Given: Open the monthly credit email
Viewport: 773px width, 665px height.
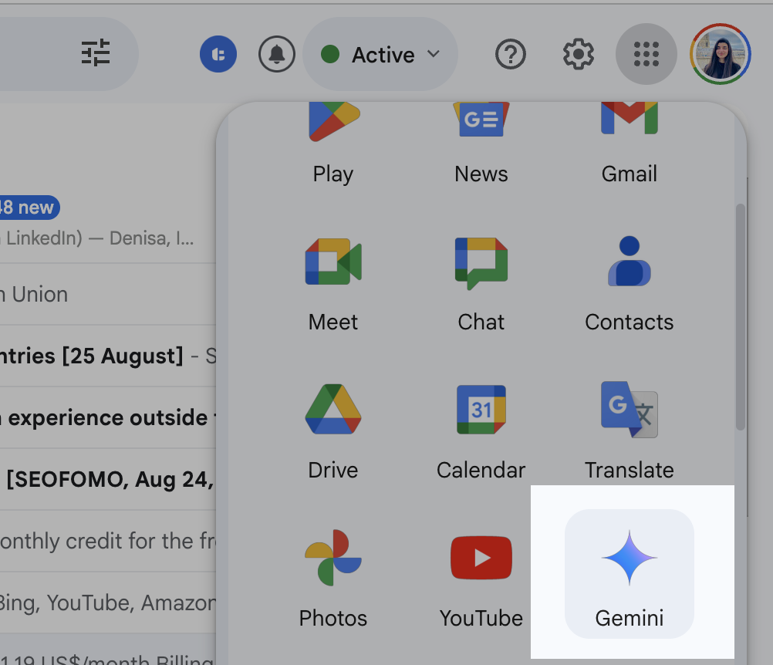Looking at the screenshot, I should click(107, 541).
